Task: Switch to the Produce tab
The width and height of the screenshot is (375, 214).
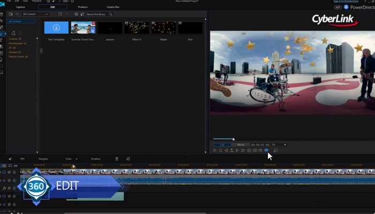Action: [82, 7]
